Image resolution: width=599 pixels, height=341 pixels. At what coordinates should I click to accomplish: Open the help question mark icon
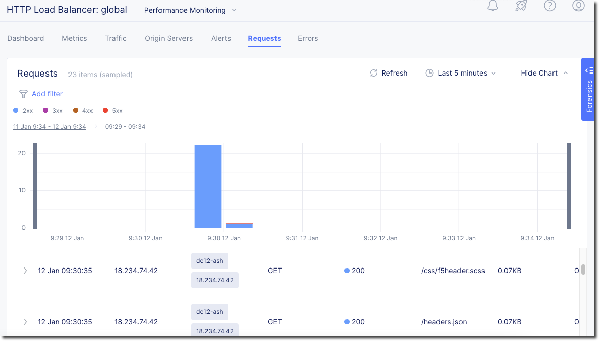[x=549, y=6]
